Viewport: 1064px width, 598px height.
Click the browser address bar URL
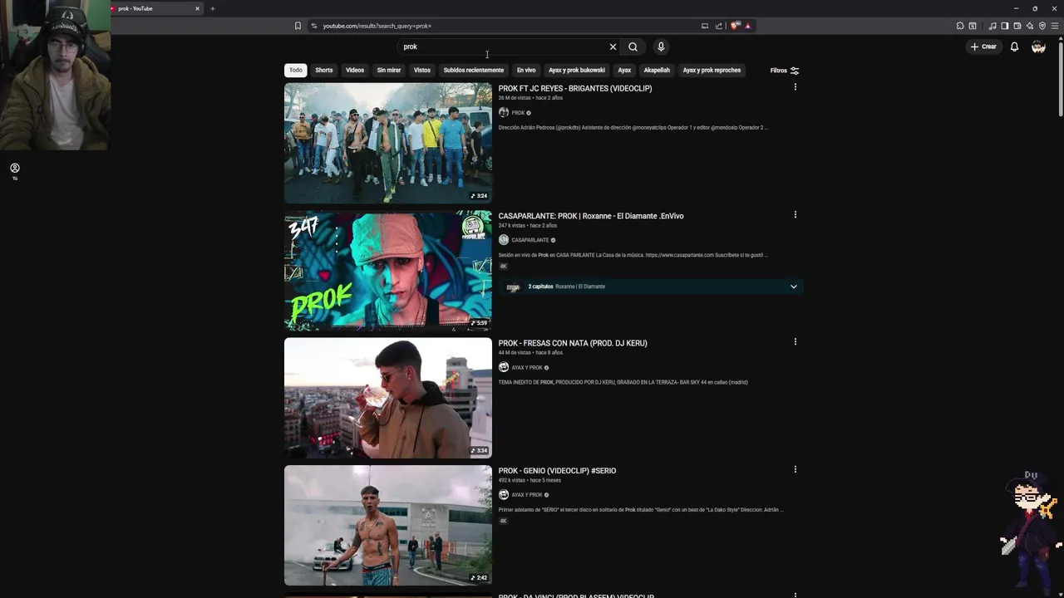[x=377, y=26]
